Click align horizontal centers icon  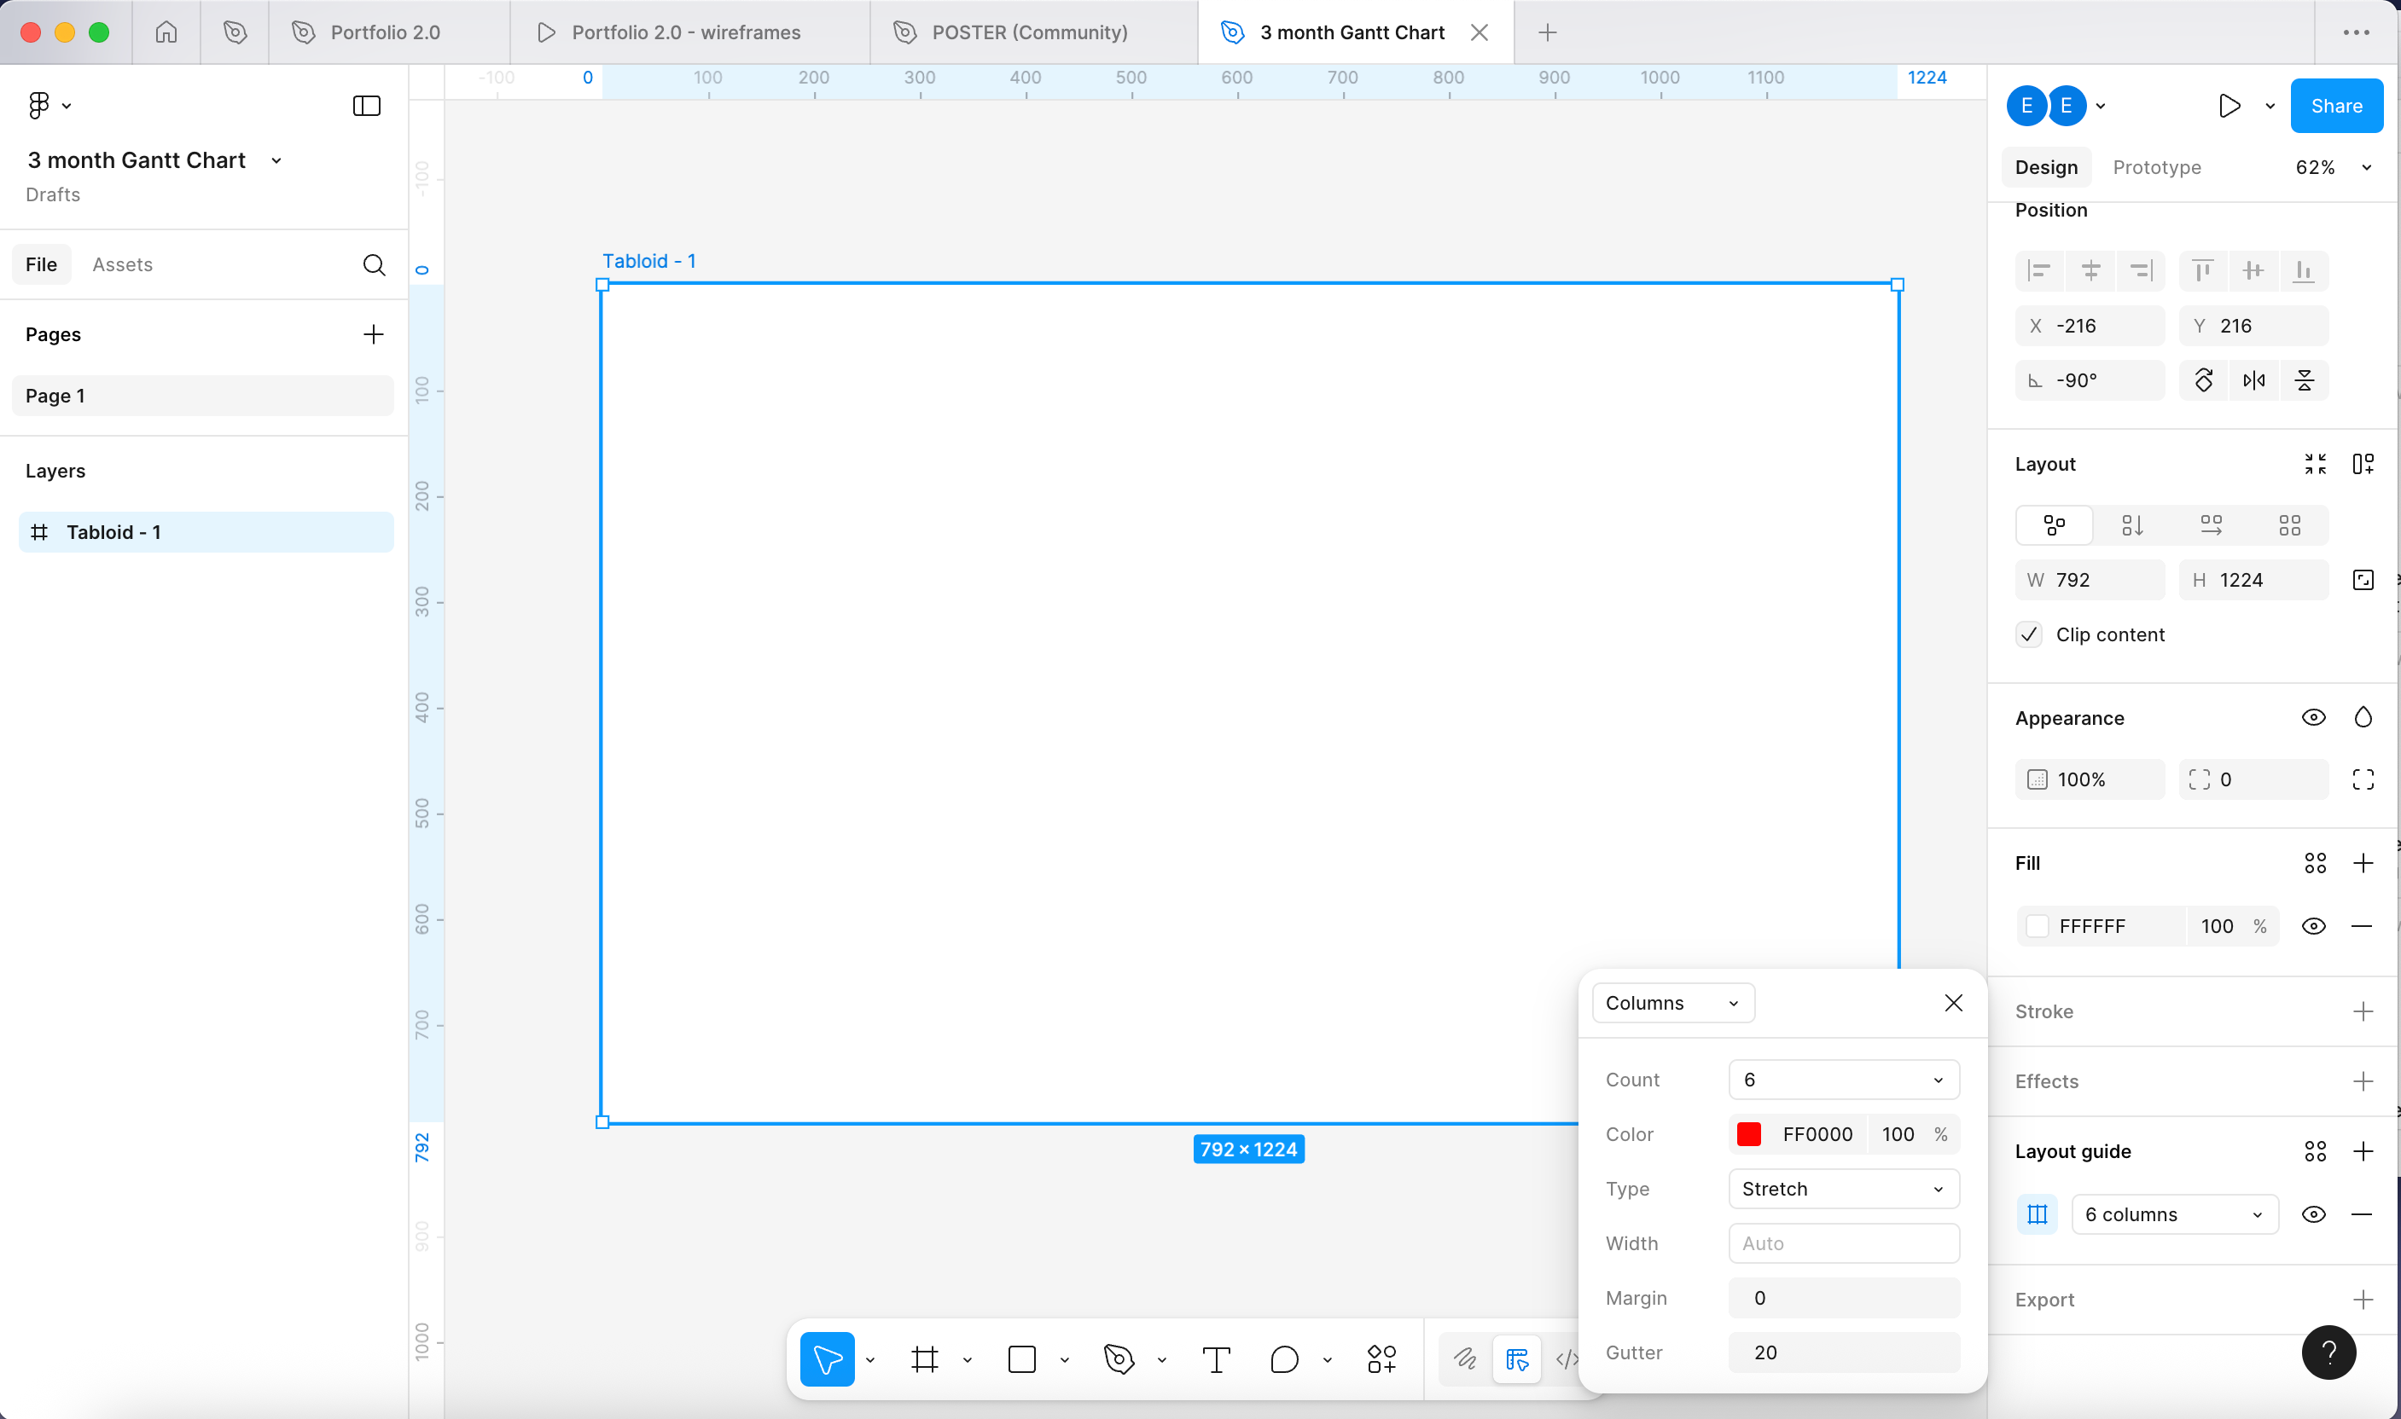[2091, 271]
